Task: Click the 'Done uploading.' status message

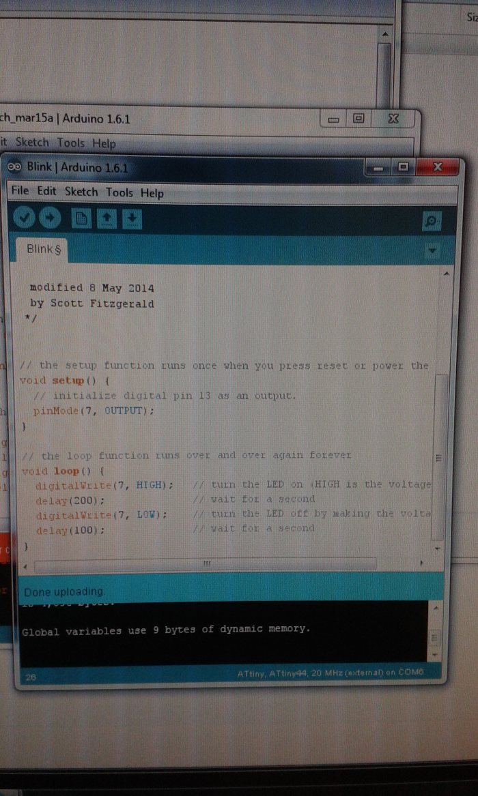Action: tap(65, 591)
